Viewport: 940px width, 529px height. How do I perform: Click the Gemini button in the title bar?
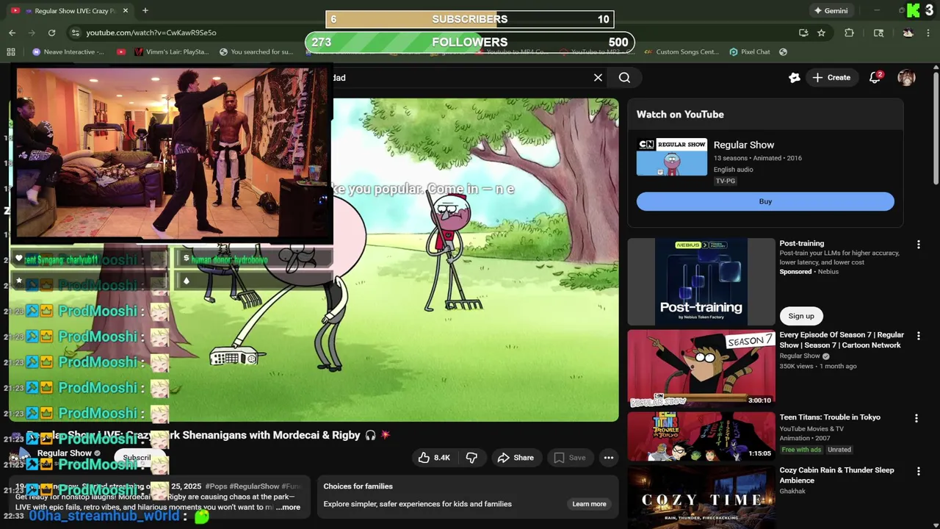coord(831,10)
